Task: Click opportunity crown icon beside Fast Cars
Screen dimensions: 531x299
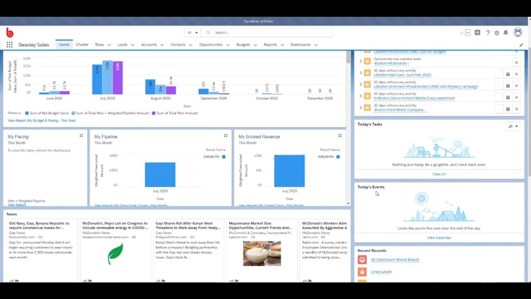Action: [367, 73]
